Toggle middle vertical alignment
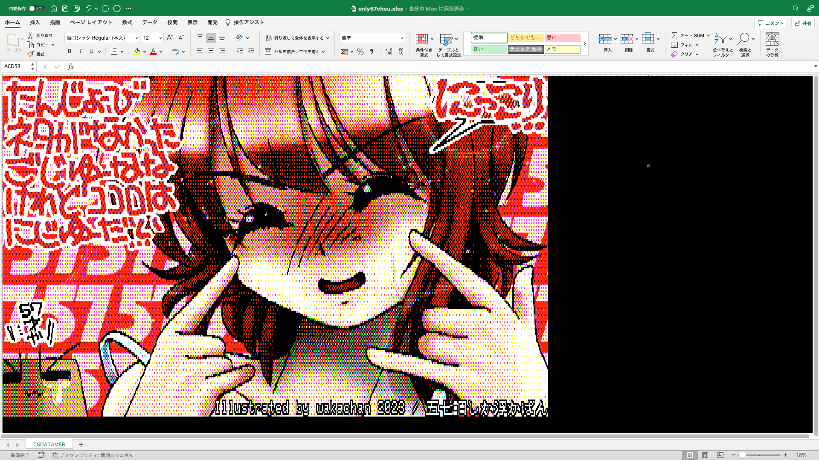The height and width of the screenshot is (460, 819). pyautogui.click(x=211, y=38)
